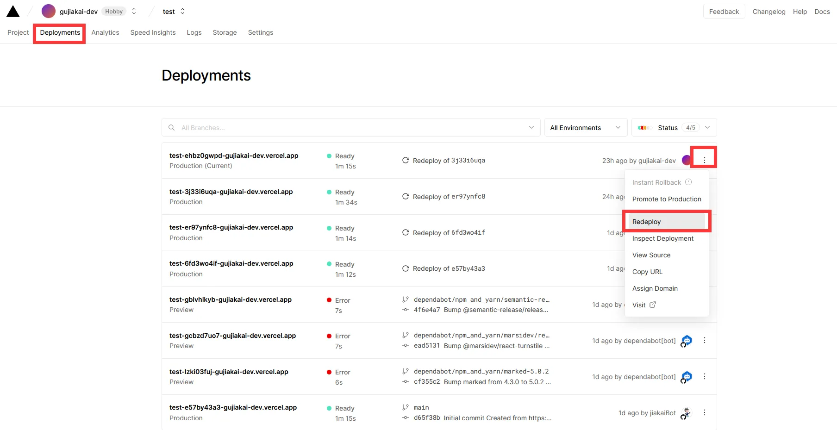Open the Docs link
Screen dimensions: 837x430
point(822,12)
